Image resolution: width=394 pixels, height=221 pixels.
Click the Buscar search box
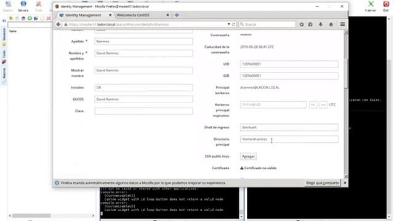click(267, 25)
